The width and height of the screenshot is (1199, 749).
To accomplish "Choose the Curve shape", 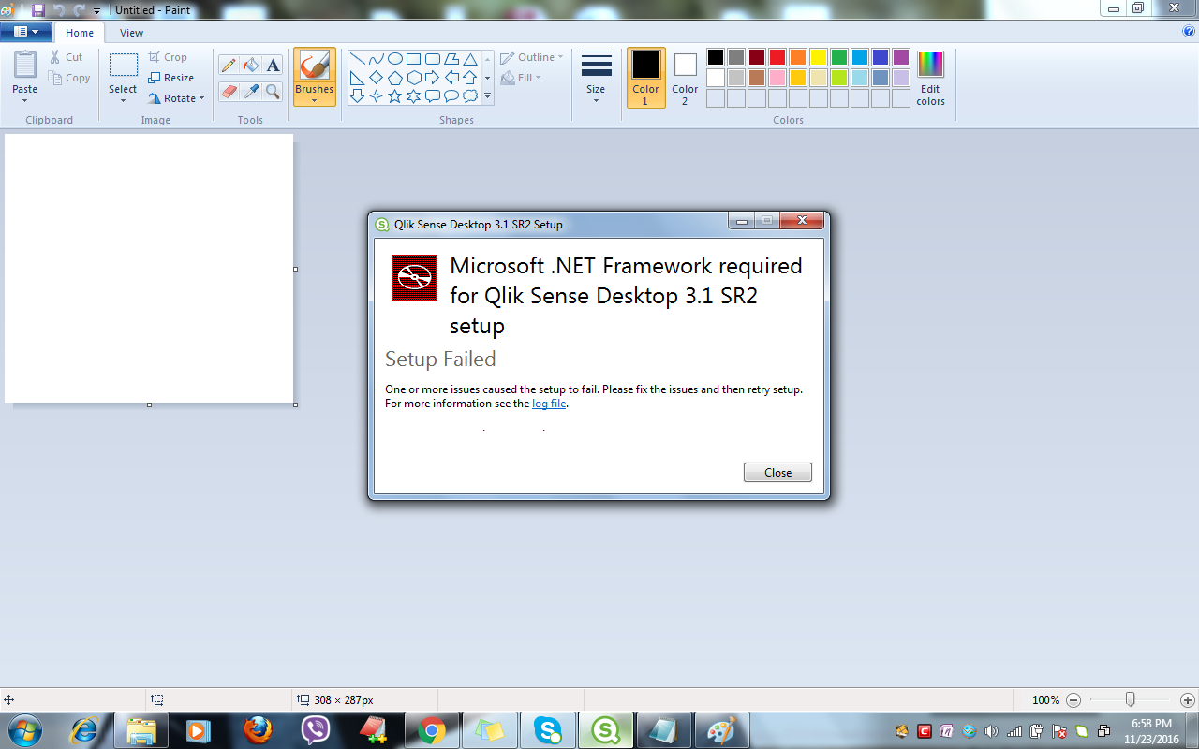I will (x=376, y=58).
